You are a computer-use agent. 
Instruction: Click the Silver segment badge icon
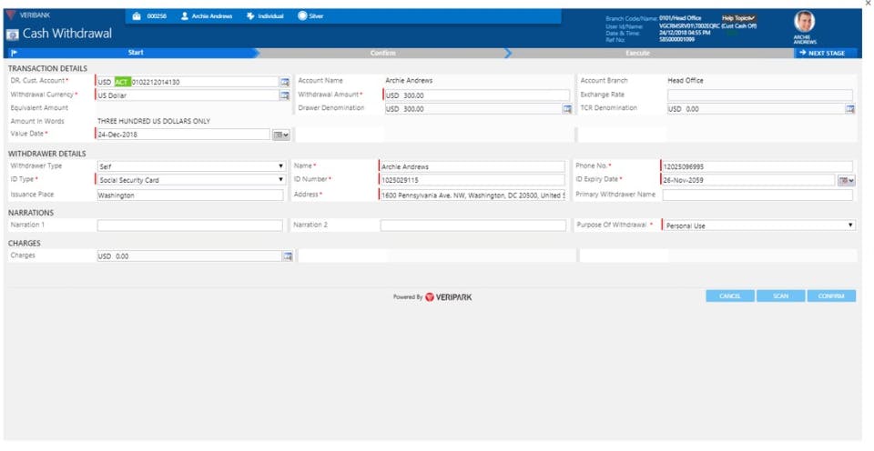302,16
